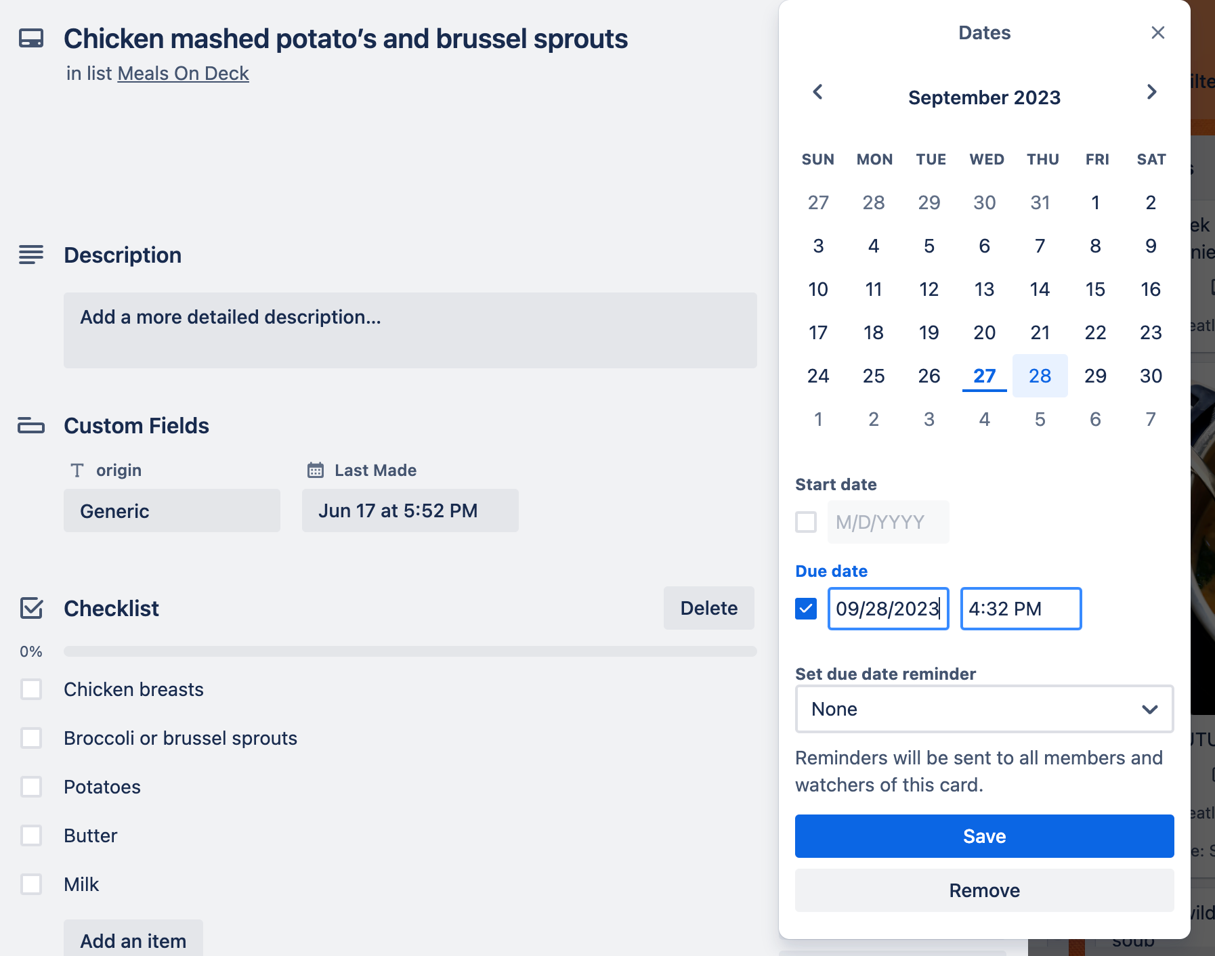Go to previous month in calendar
The height and width of the screenshot is (956, 1215).
click(x=818, y=92)
